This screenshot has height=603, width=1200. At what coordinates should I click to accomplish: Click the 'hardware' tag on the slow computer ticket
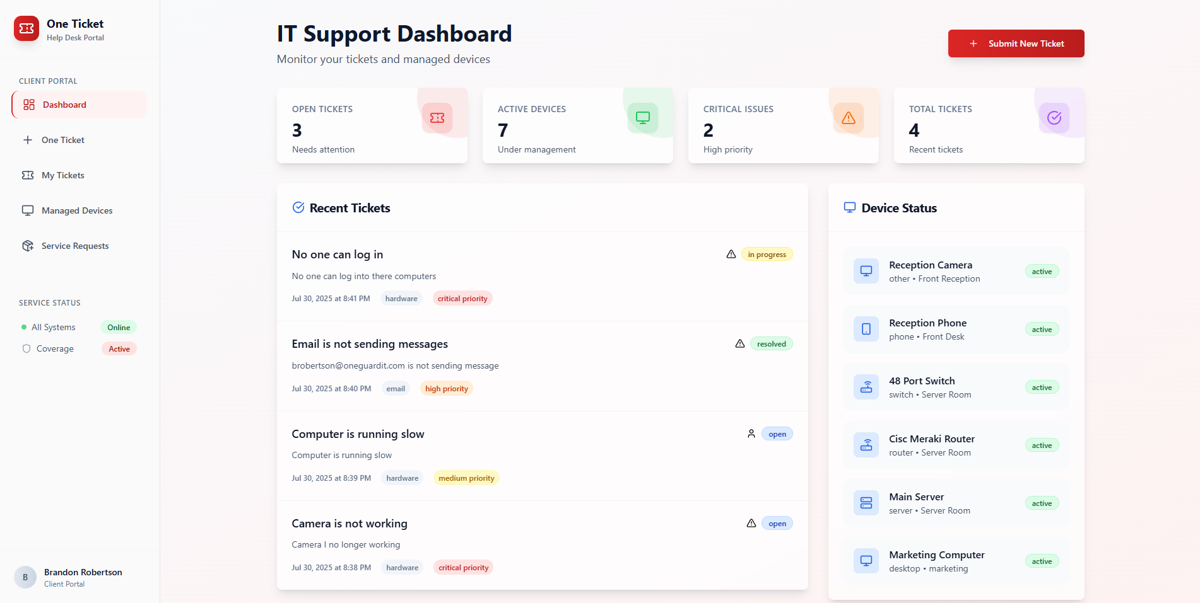[403, 478]
